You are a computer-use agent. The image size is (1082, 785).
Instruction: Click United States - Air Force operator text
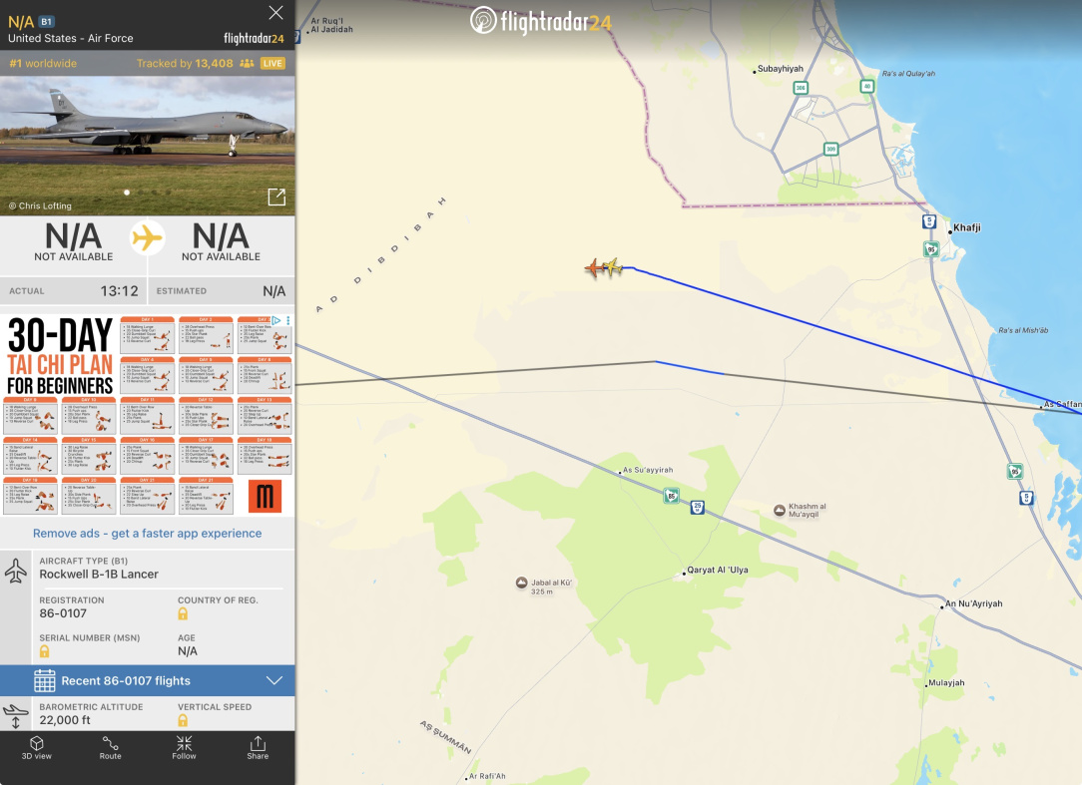tap(71, 39)
